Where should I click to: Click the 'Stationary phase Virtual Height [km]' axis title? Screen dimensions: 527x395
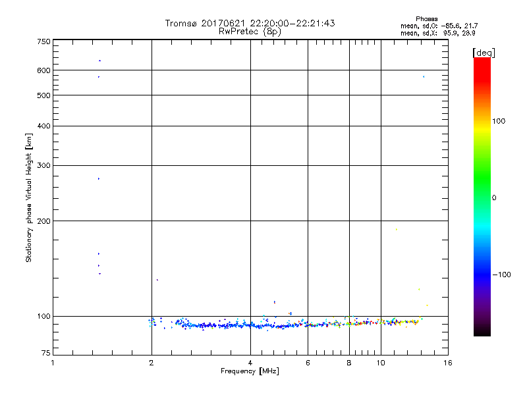pyautogui.click(x=29, y=197)
